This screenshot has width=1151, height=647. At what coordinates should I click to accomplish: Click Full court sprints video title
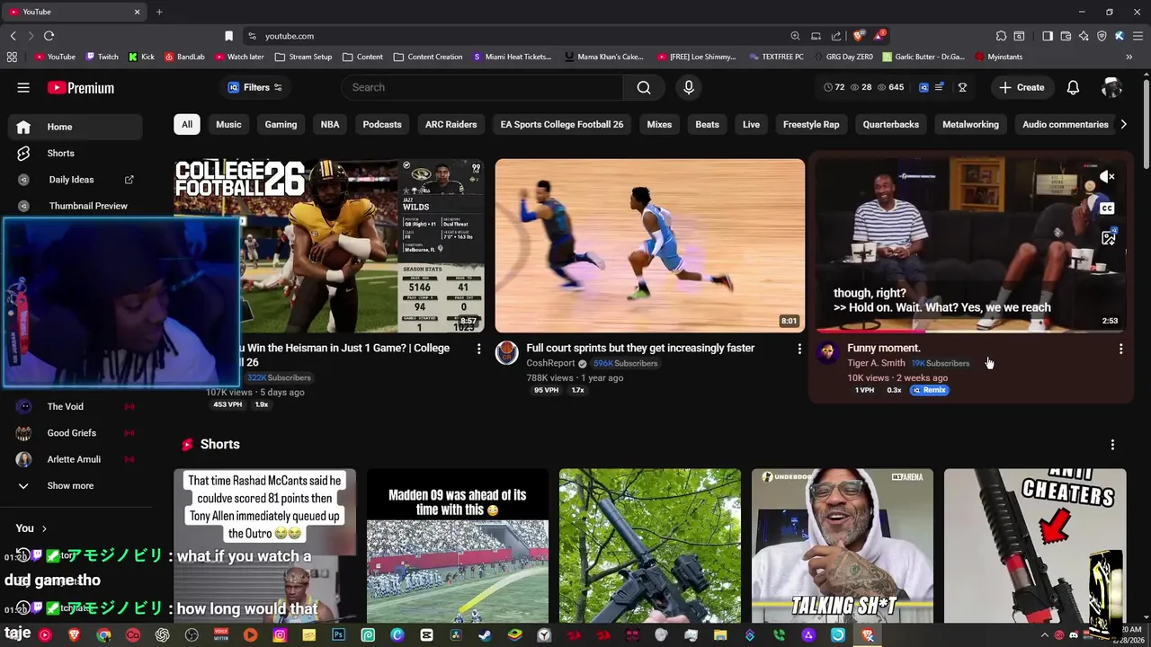pyautogui.click(x=640, y=348)
